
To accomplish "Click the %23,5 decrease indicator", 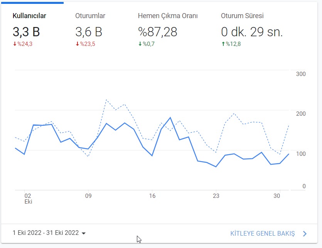I will pyautogui.click(x=86, y=44).
